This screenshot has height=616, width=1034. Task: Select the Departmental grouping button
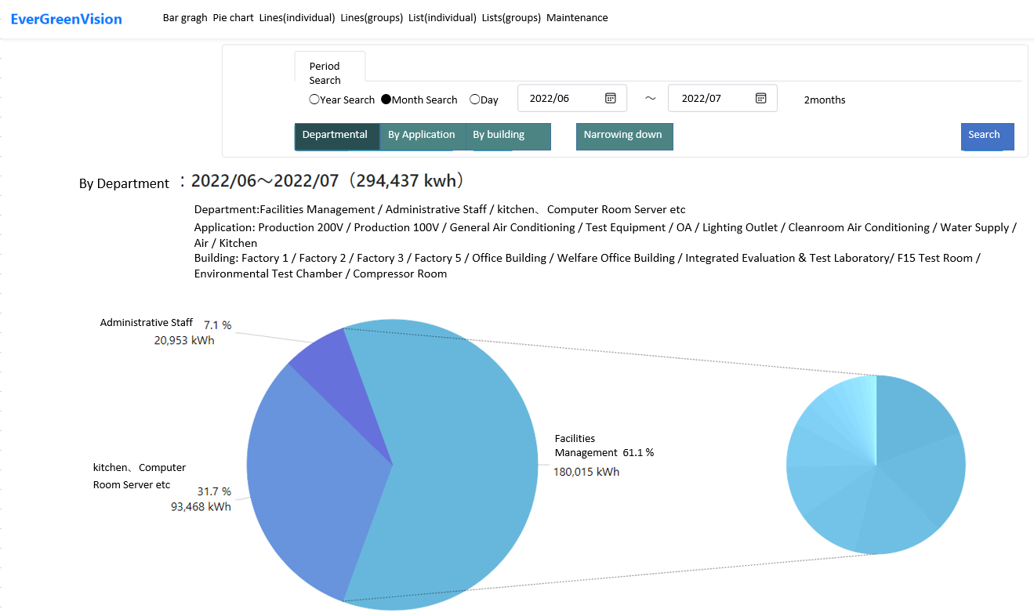coord(337,136)
